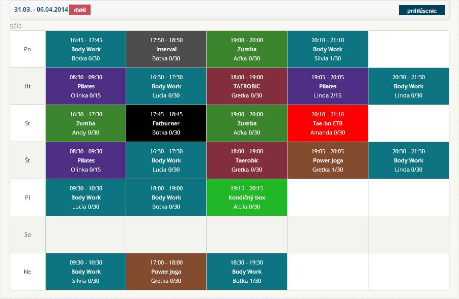Select Friday 09:30 Body Work with Lucia
This screenshot has height=299, width=459.
tap(86, 197)
